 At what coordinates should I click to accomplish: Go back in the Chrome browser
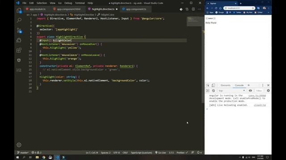pos(207,8)
